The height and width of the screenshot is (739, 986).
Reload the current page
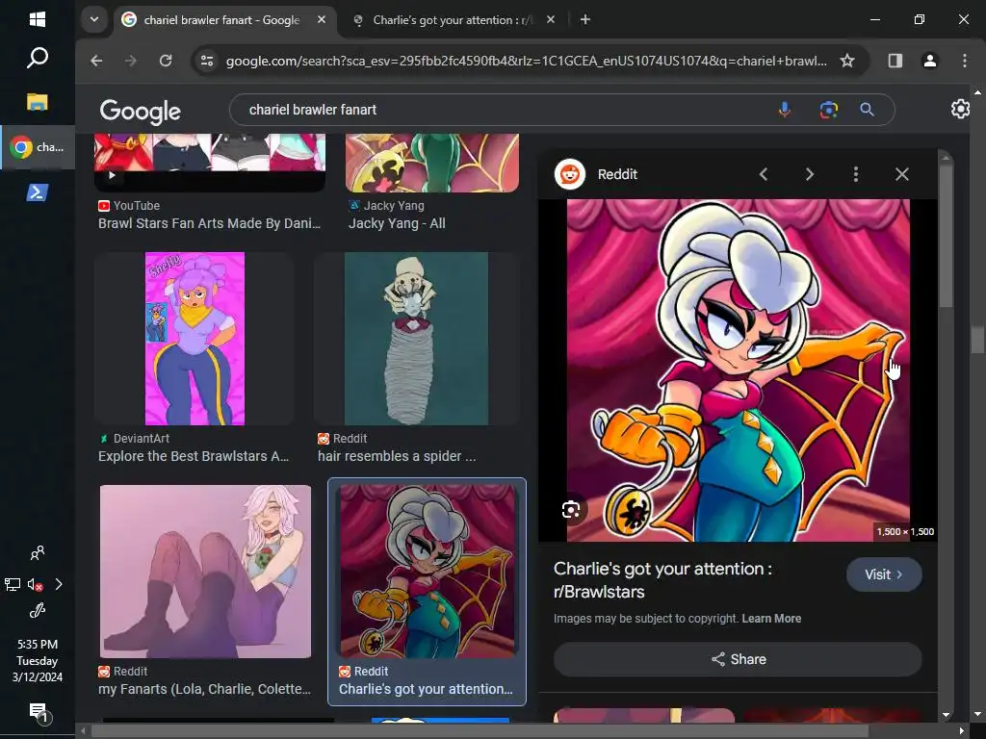[x=166, y=61]
